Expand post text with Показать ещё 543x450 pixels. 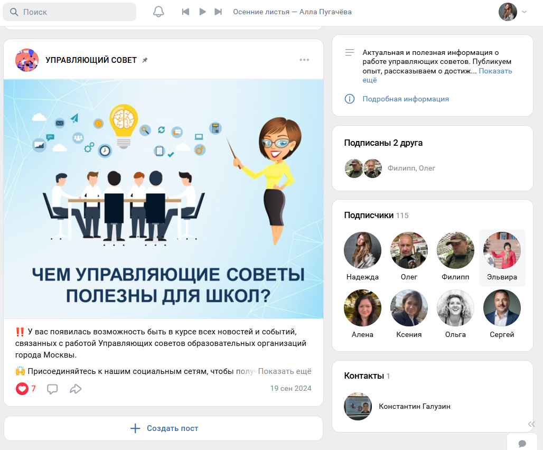(284, 371)
